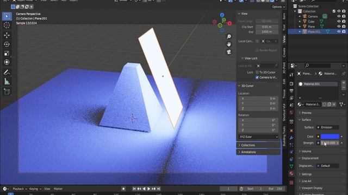Expand the Cube item in outliner
Image resolution: width=348 pixels, height=195 pixels.
(300, 22)
